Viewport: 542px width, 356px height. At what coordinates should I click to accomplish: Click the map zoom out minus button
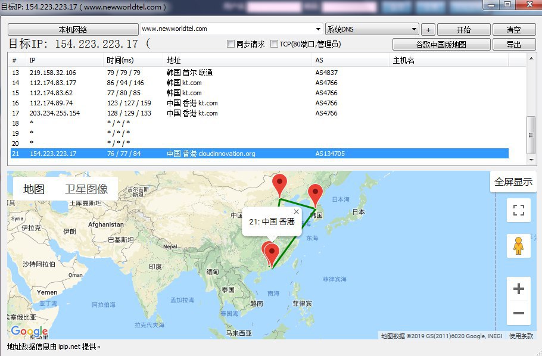pyautogui.click(x=518, y=313)
